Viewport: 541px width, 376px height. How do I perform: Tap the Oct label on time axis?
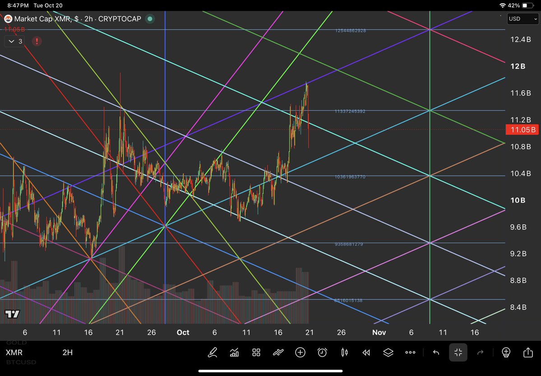pyautogui.click(x=183, y=332)
